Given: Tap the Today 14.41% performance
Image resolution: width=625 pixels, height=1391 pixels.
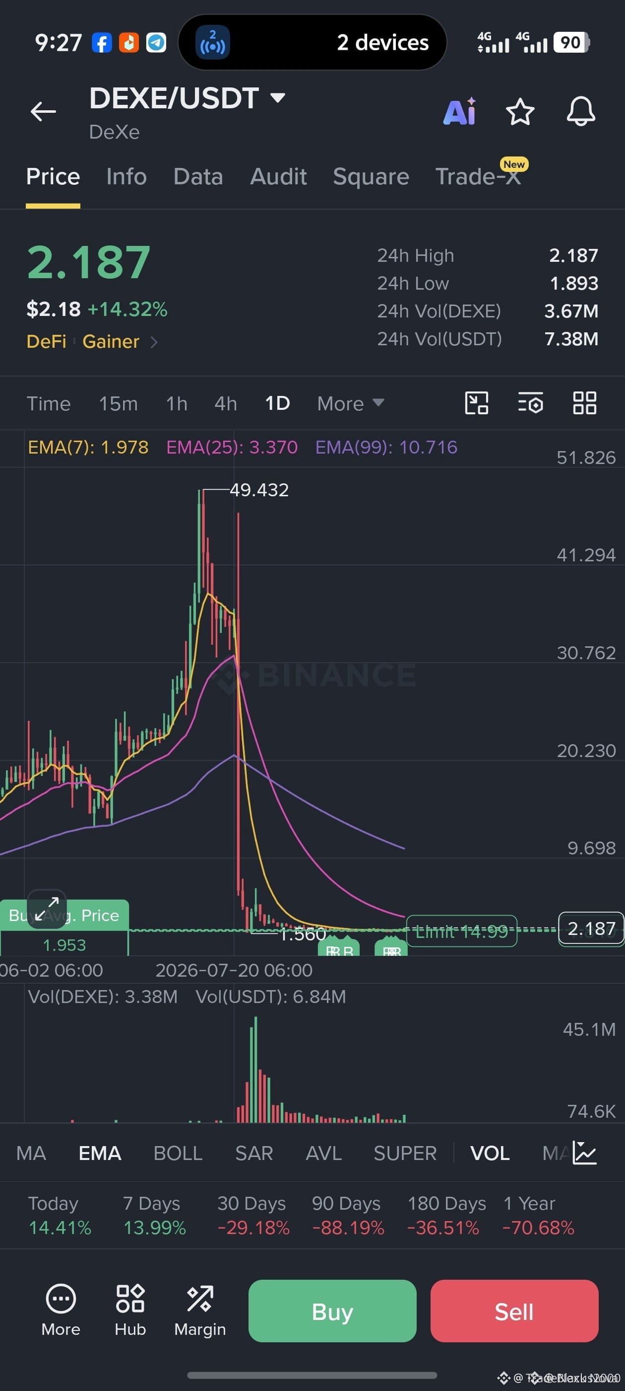Looking at the screenshot, I should tap(60, 1215).
